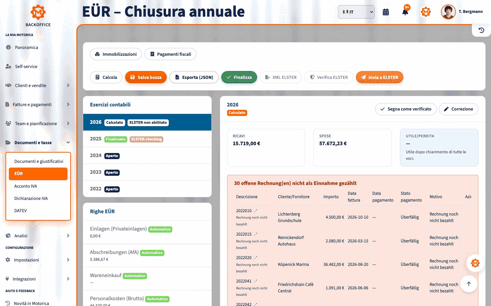Click Panoramica sidebar icon
This screenshot has width=491, height=306.
pyautogui.click(x=8, y=47)
